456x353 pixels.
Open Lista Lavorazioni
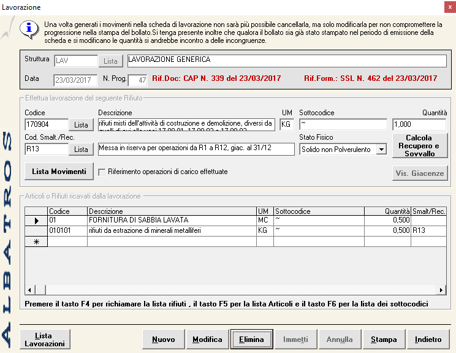[45, 340]
